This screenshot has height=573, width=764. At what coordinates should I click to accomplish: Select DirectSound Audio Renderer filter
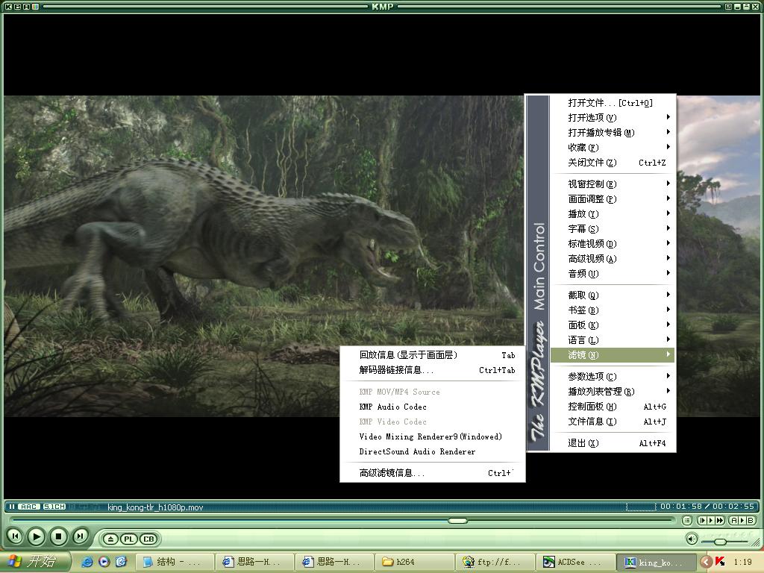pos(432,451)
